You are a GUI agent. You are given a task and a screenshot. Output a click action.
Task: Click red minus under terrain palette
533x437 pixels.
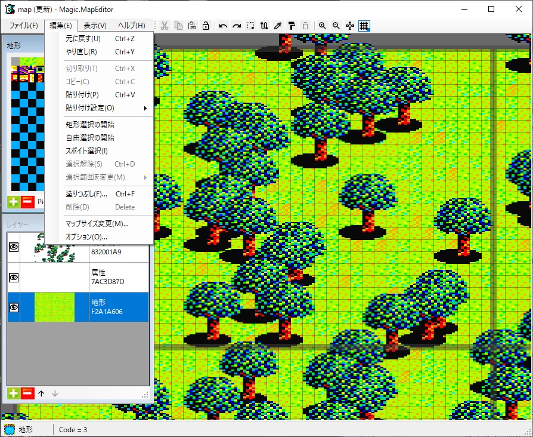tap(27, 202)
